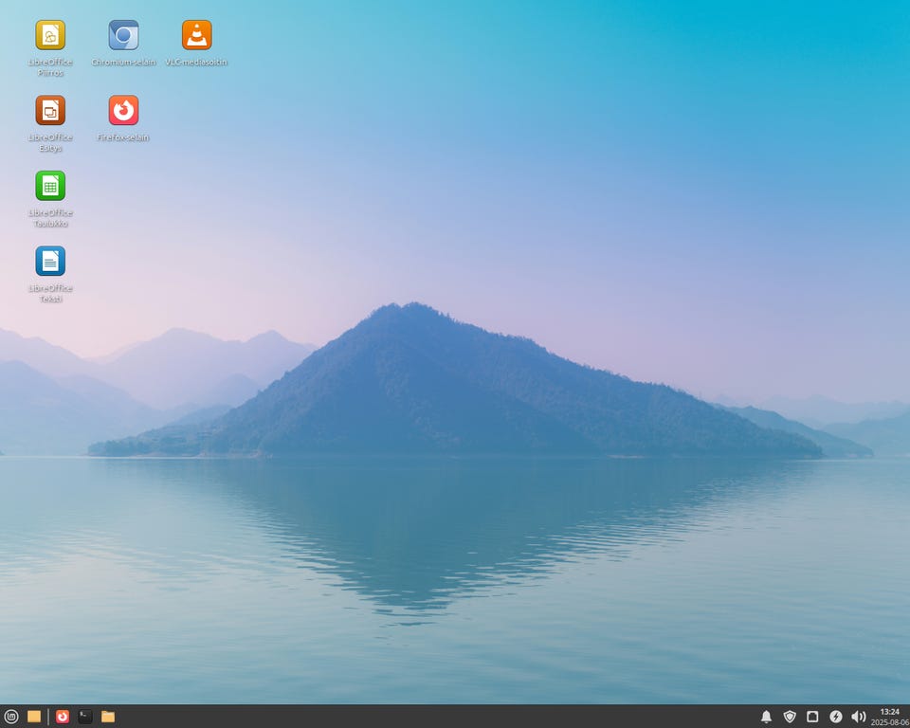
Task: Open the volume speaker tray icon
Action: [859, 717]
